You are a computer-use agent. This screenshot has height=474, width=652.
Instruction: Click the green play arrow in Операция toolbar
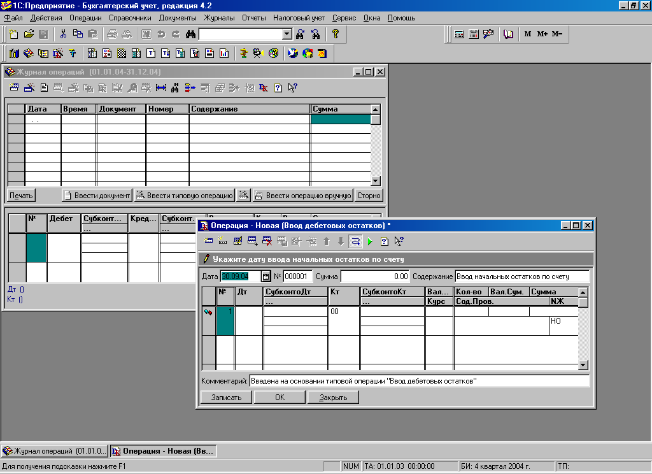tap(370, 241)
